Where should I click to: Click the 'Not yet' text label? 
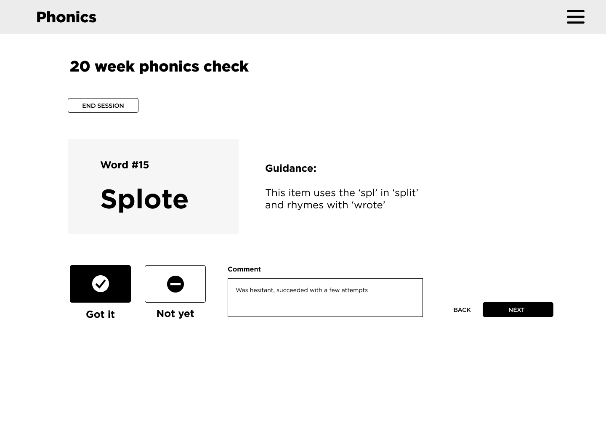[175, 314]
